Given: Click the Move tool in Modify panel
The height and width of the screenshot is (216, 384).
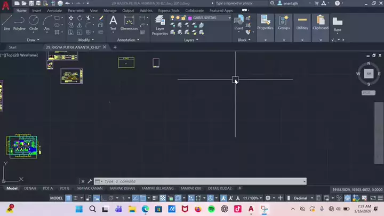Looking at the screenshot, I should click(71, 18).
